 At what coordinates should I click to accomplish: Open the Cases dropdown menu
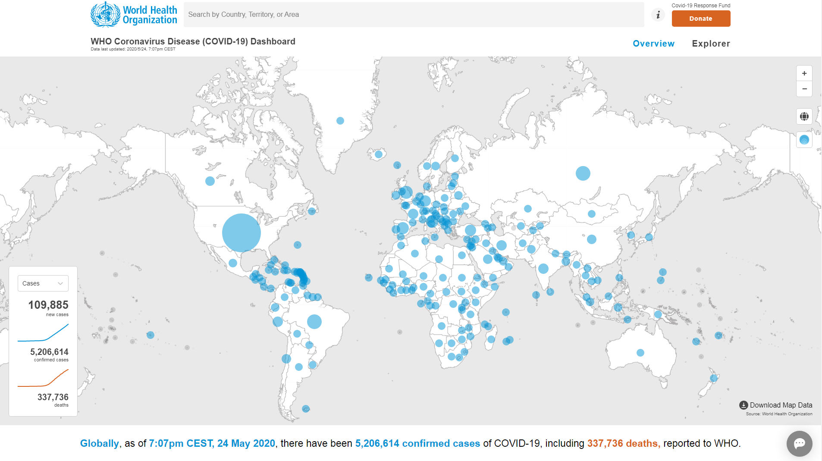[x=43, y=283]
